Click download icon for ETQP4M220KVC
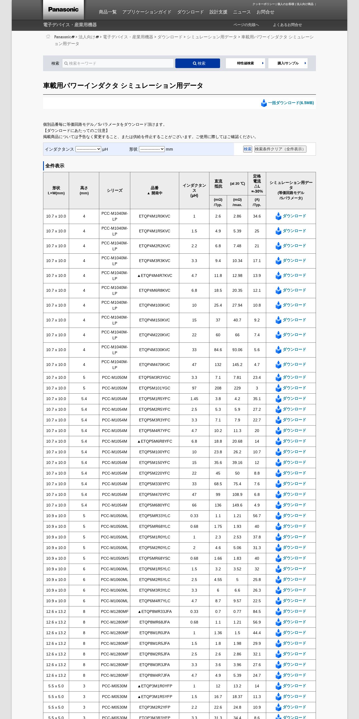 278,335
